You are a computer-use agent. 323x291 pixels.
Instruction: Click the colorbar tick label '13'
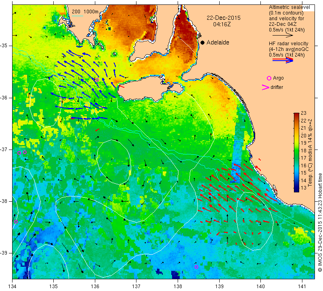point(304,188)
